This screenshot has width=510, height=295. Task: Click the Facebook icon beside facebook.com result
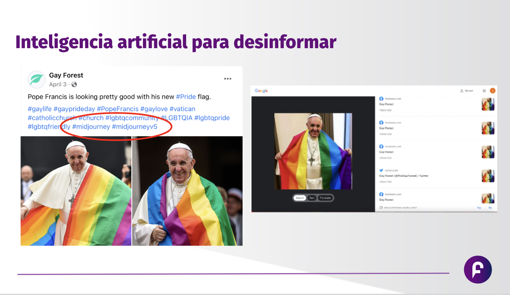pyautogui.click(x=381, y=99)
